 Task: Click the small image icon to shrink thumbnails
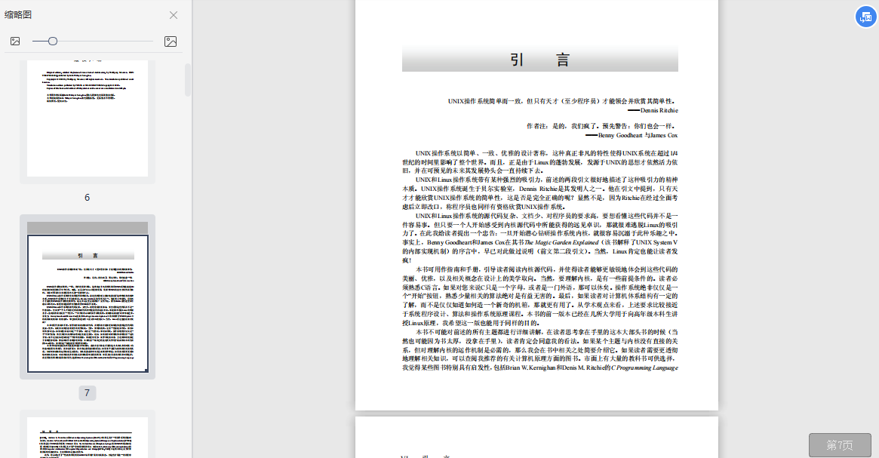[x=15, y=41]
